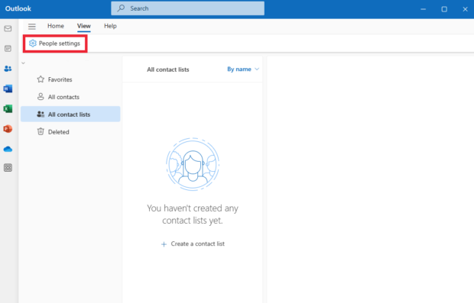Toggle the hamburger navigation pane button
The width and height of the screenshot is (474, 303).
pyautogui.click(x=32, y=26)
